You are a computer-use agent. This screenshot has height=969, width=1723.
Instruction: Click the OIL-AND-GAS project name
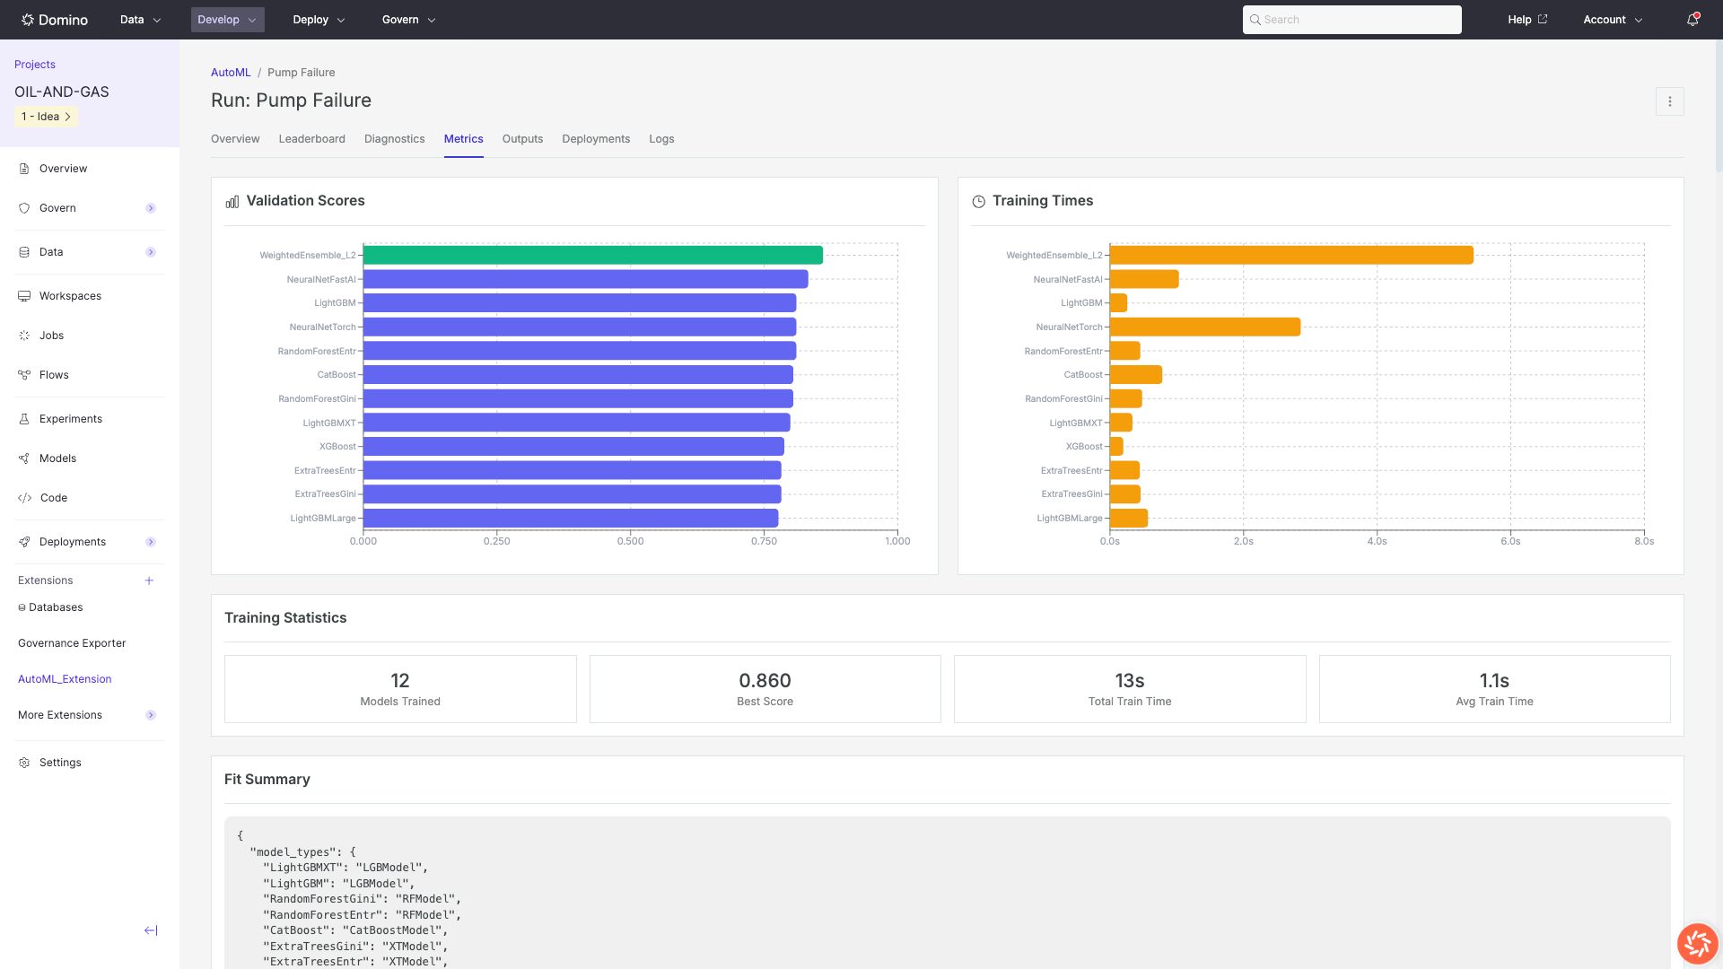pos(62,92)
